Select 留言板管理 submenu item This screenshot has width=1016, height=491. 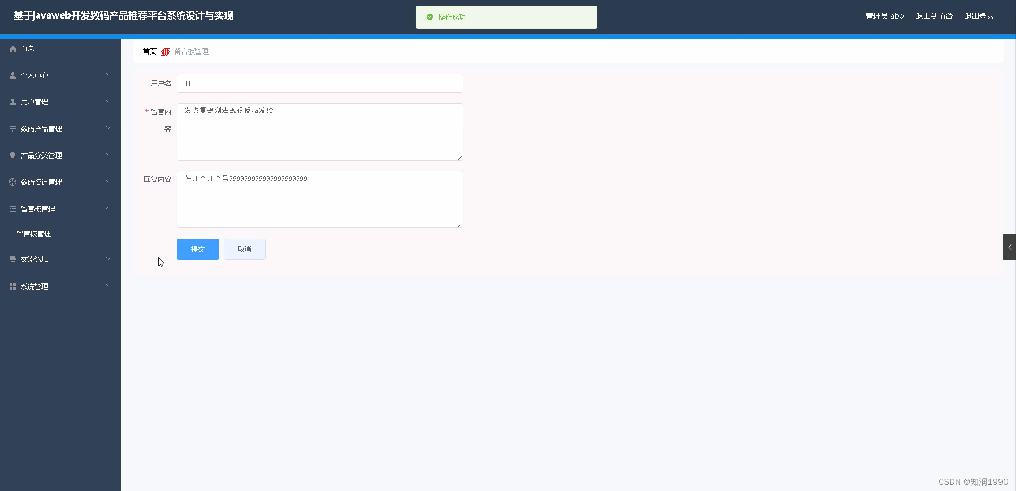pos(33,233)
